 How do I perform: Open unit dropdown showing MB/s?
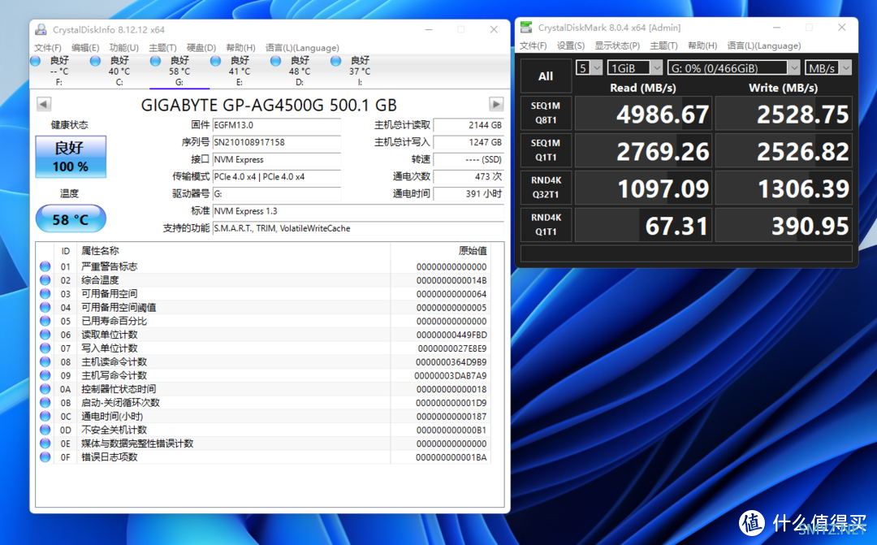[x=828, y=67]
